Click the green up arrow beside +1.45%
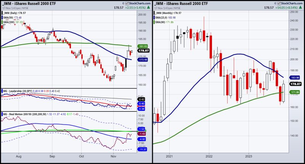This screenshot has width=305, height=164. [149, 7]
